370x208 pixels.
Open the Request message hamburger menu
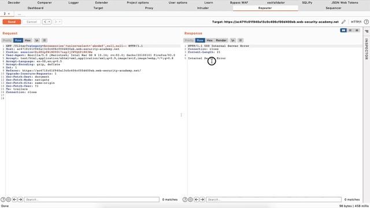coord(45,40)
